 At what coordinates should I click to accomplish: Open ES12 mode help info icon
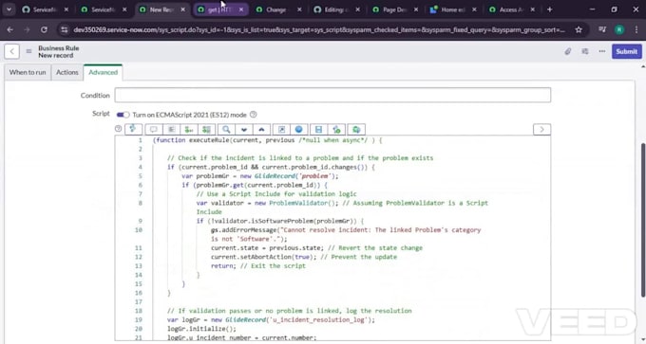click(254, 115)
